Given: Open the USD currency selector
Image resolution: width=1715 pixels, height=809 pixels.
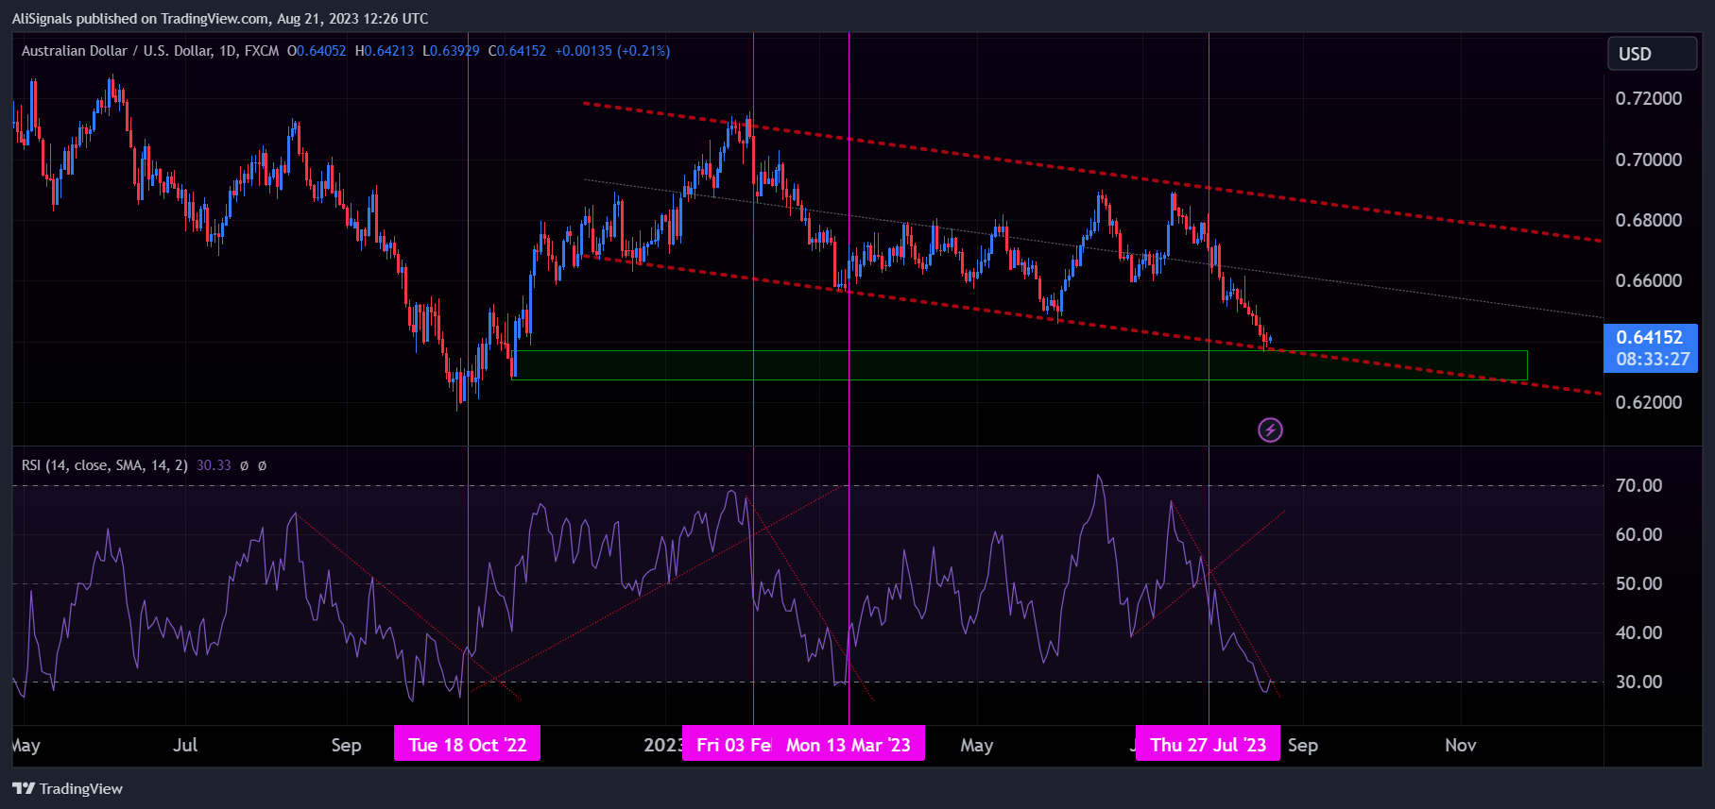Looking at the screenshot, I should tap(1652, 54).
